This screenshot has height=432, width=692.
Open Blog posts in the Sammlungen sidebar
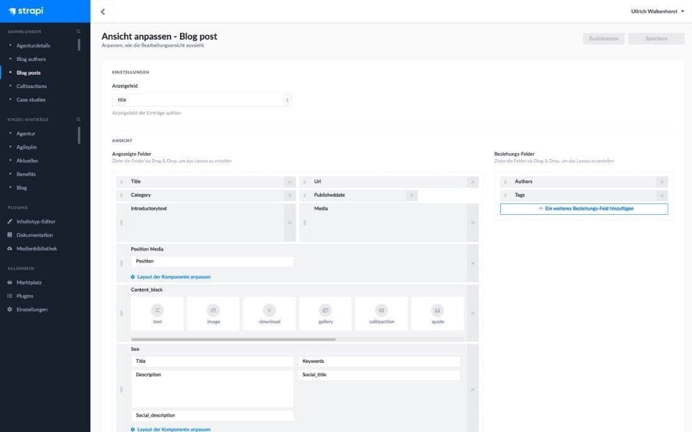tap(30, 72)
